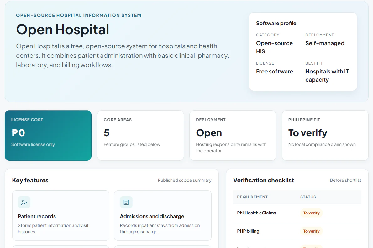Open the Admissions and discharge feature card

click(163, 215)
